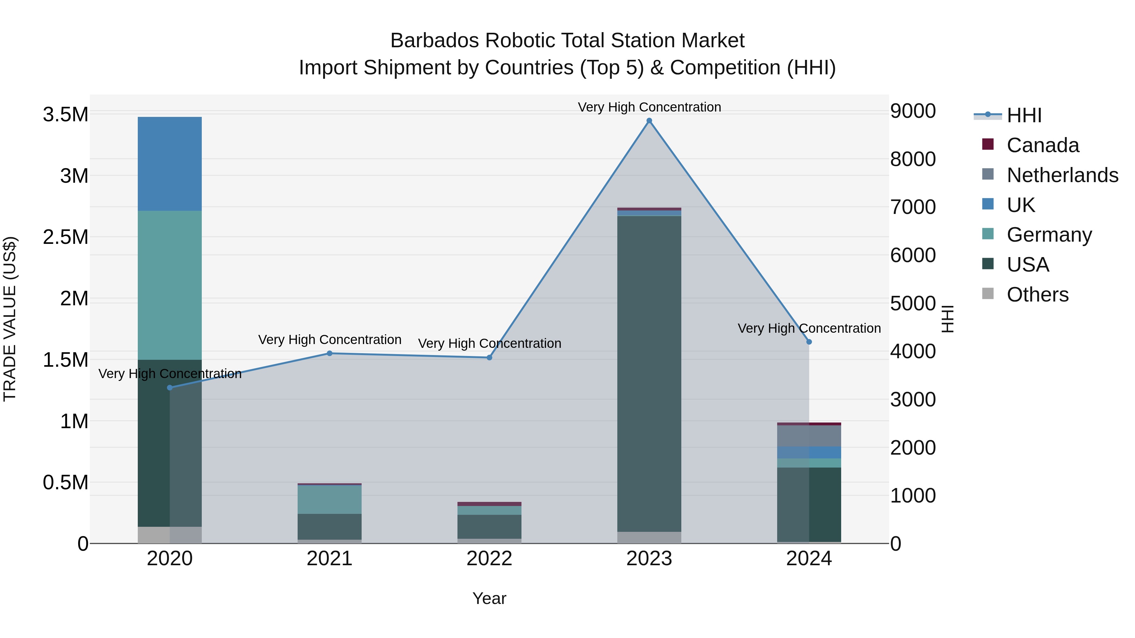Click the 'Very High Concentration' label at 2024
This screenshot has width=1135, height=638.
[x=809, y=329]
